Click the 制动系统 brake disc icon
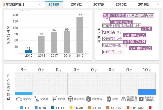The height and width of the screenshot is (110, 163). [89, 99]
